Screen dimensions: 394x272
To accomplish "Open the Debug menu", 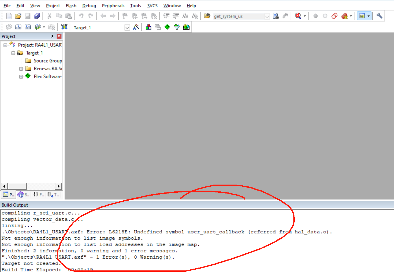I will 89,6.
